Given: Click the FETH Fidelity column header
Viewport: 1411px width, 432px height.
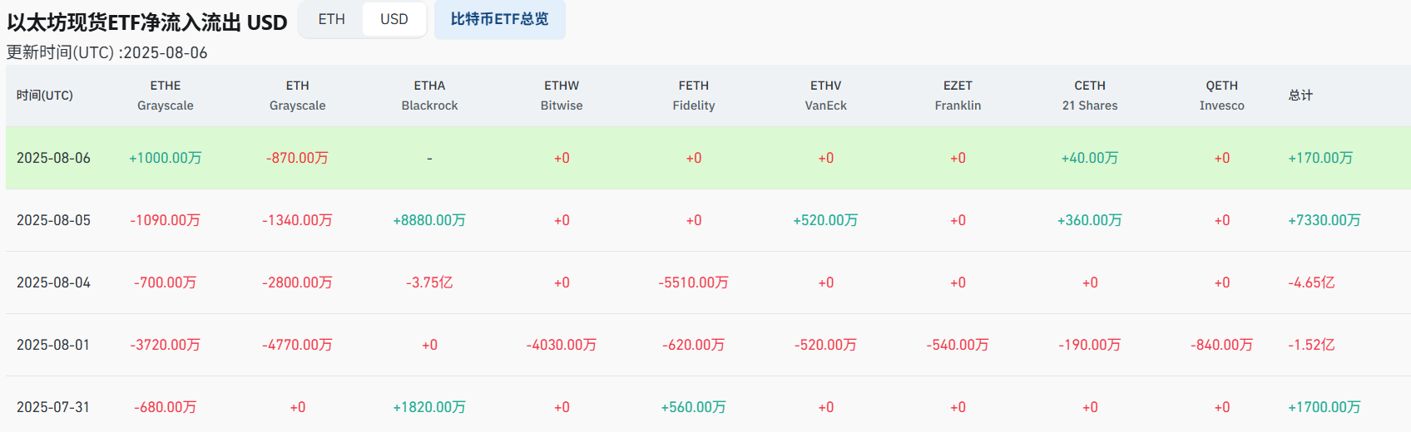Looking at the screenshot, I should click(694, 96).
